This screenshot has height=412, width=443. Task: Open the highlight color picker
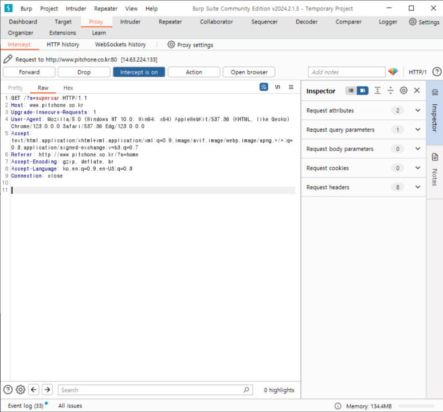coord(393,72)
